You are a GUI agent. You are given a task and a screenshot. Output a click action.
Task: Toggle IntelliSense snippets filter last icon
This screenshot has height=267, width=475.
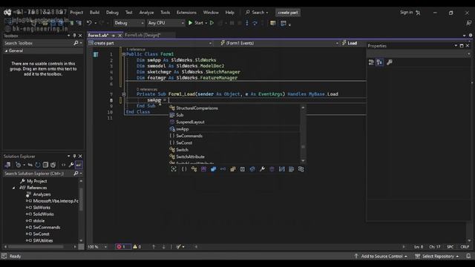(x=301, y=169)
